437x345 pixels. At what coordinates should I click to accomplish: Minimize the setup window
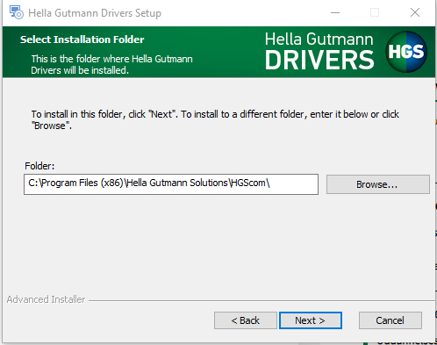click(335, 12)
